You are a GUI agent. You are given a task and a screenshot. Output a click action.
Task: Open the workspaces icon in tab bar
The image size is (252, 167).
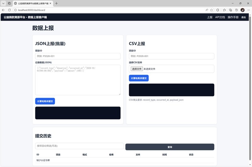pyautogui.click(x=9, y=3)
